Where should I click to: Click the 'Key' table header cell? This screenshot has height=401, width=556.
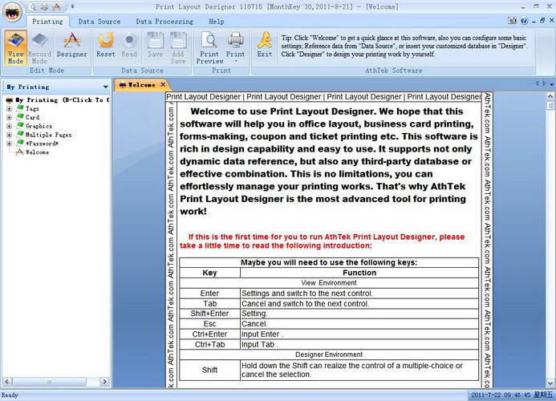click(x=209, y=273)
